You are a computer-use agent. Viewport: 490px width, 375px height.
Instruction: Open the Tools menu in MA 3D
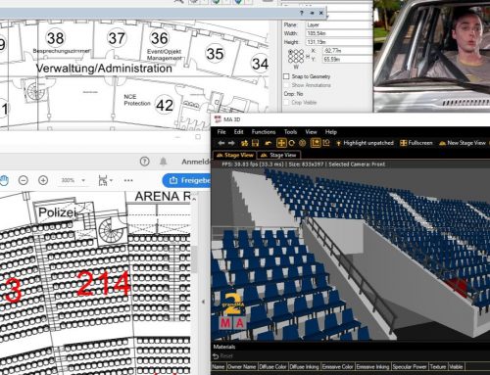[290, 132]
